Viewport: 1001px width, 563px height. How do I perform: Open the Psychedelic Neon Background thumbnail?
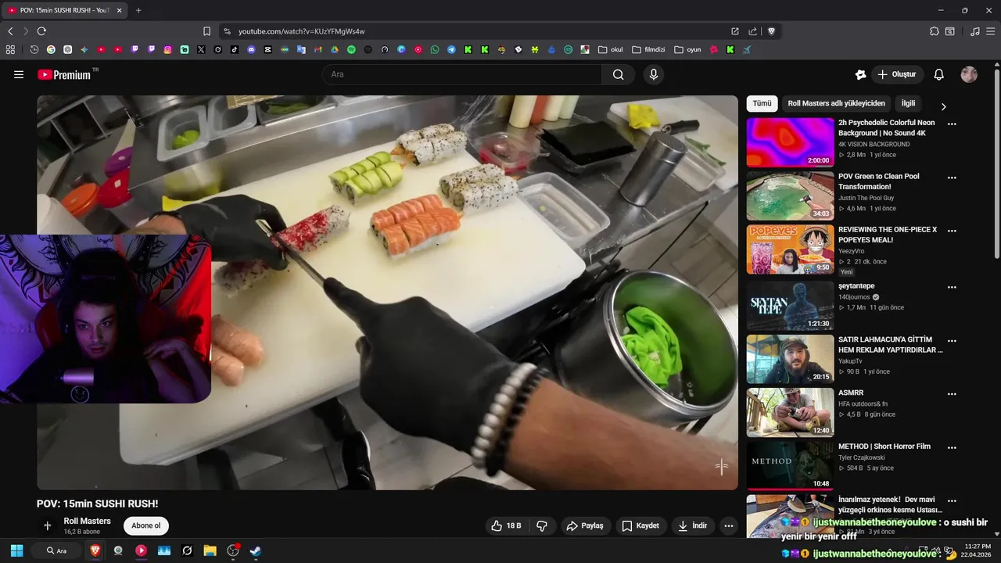pyautogui.click(x=790, y=142)
